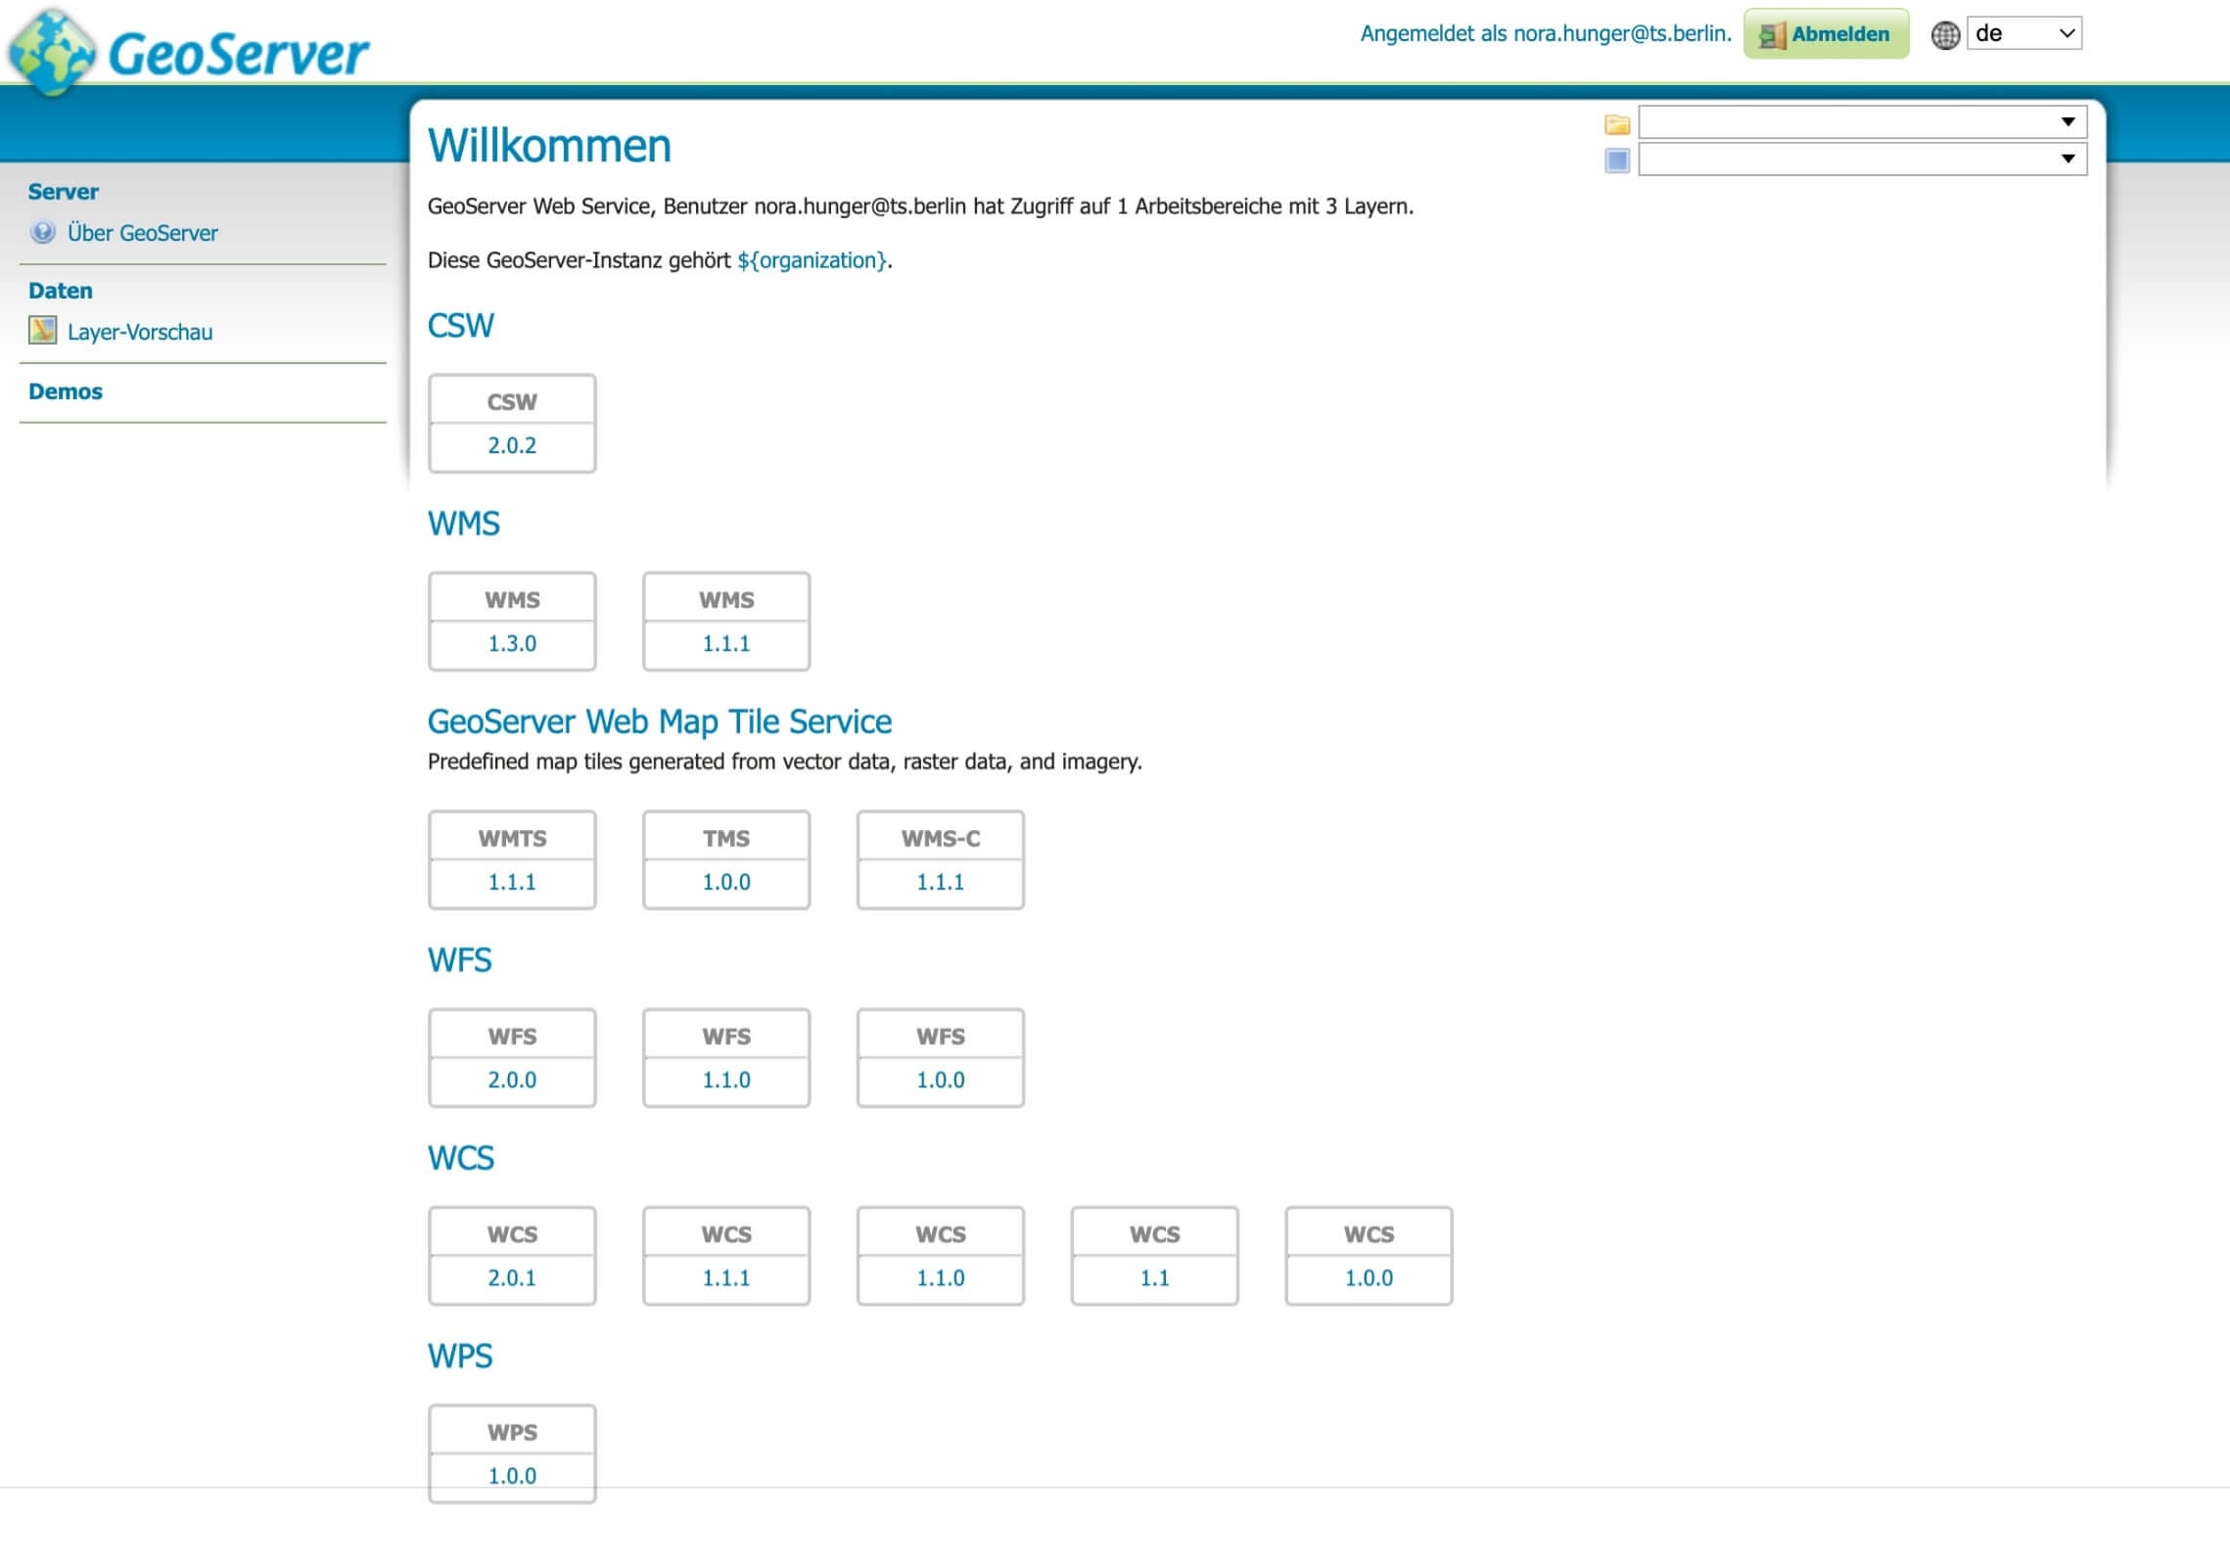Open WCS 1.0.0 capabilities
Screen dimensions: 2230x1567
pos(1368,1276)
